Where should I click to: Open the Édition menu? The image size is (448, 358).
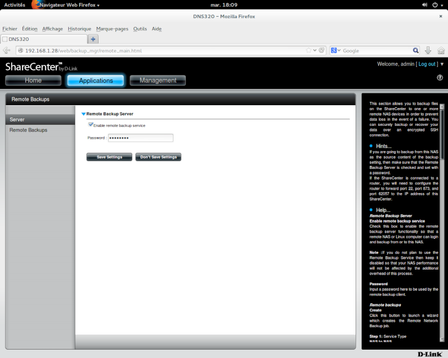tap(30, 29)
